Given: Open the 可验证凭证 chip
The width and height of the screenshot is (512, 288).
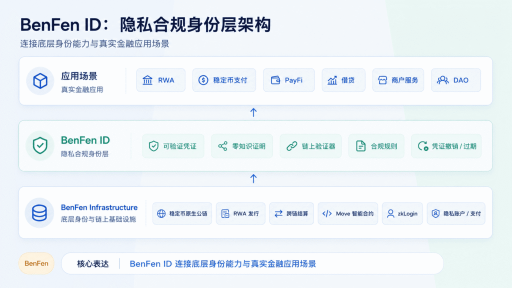Looking at the screenshot, I should (173, 146).
